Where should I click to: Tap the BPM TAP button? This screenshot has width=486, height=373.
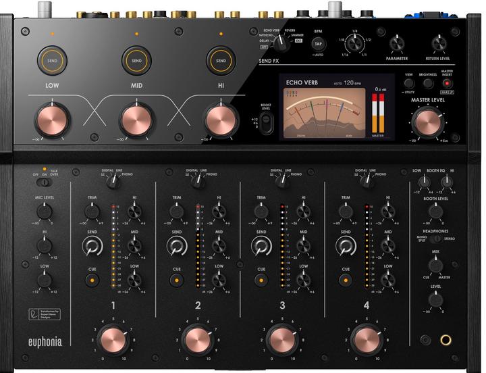coord(318,43)
